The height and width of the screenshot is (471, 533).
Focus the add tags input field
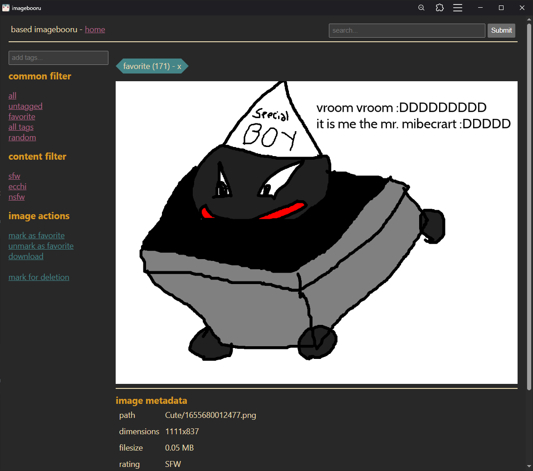tap(59, 58)
